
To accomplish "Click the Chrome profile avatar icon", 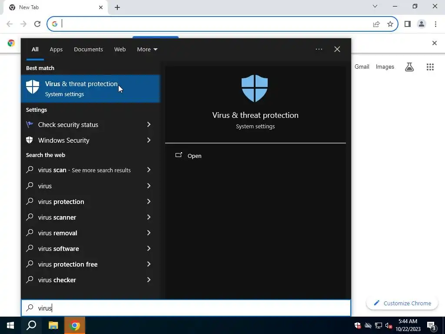I will coord(422,24).
